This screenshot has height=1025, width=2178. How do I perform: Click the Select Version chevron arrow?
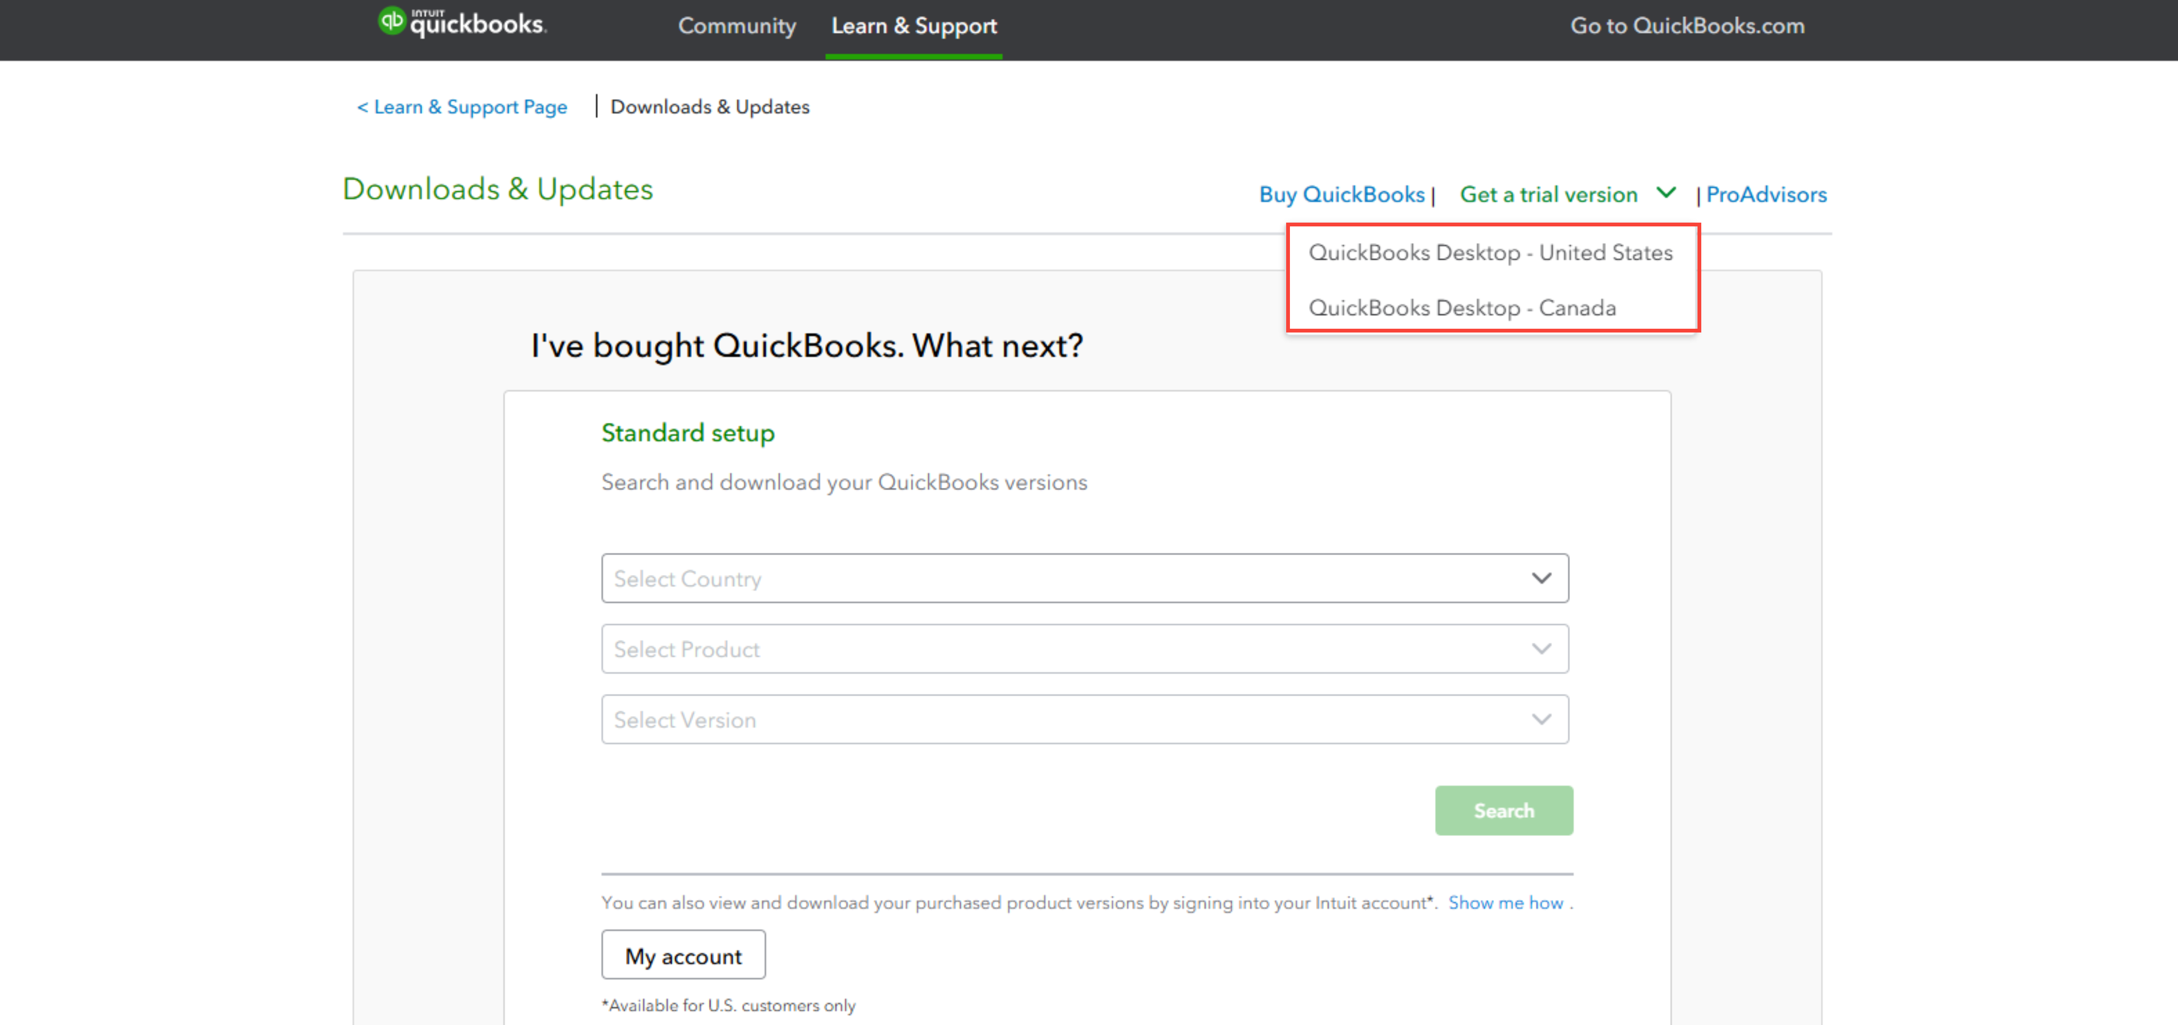pyautogui.click(x=1542, y=719)
